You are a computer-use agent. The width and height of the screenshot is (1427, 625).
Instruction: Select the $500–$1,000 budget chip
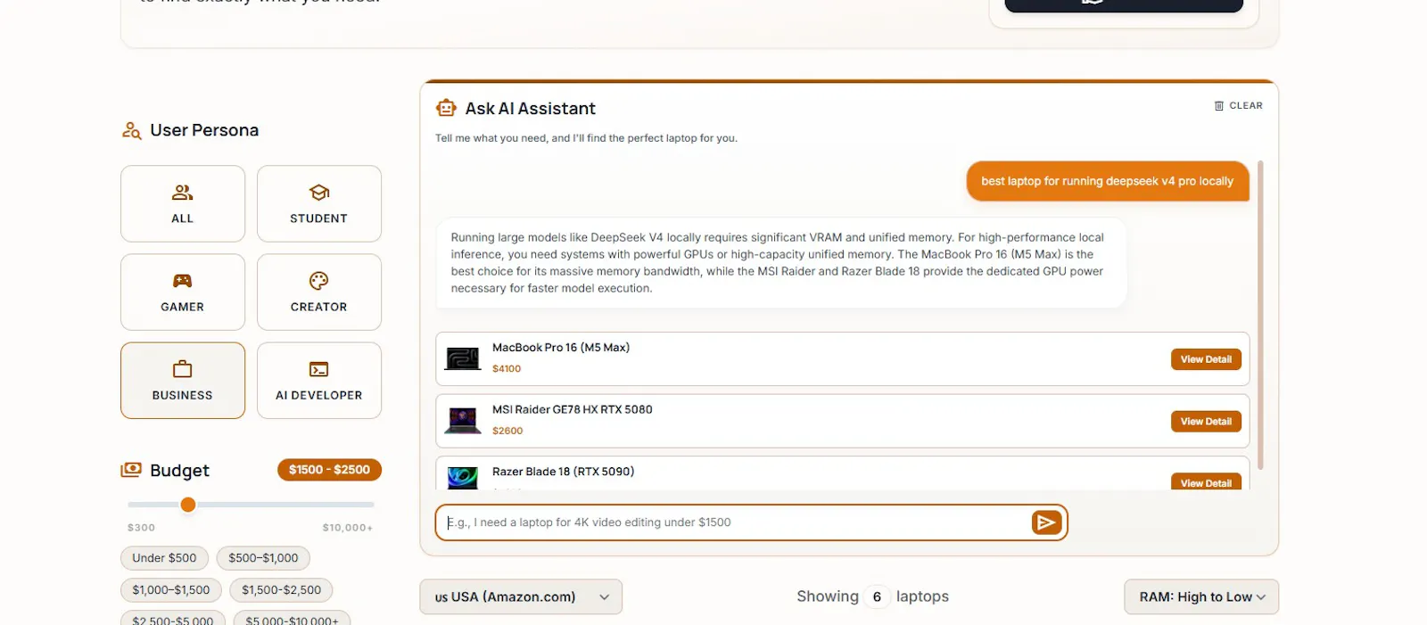coord(263,558)
